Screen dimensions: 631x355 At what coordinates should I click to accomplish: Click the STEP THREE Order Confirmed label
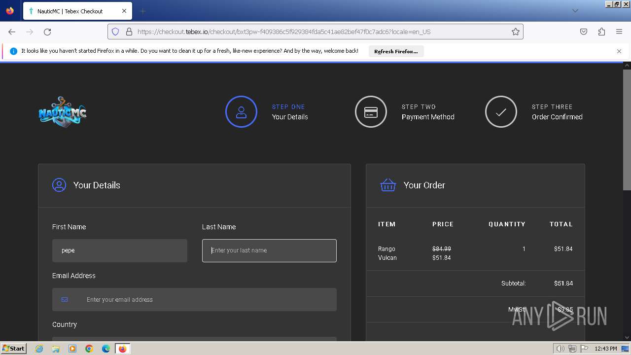tap(557, 112)
